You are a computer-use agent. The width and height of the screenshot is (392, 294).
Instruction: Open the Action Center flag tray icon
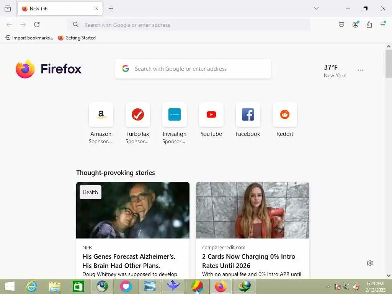click(337, 286)
